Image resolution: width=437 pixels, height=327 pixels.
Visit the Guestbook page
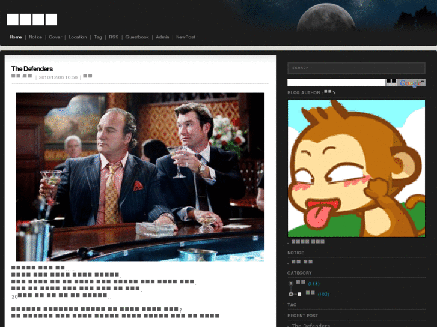click(137, 37)
